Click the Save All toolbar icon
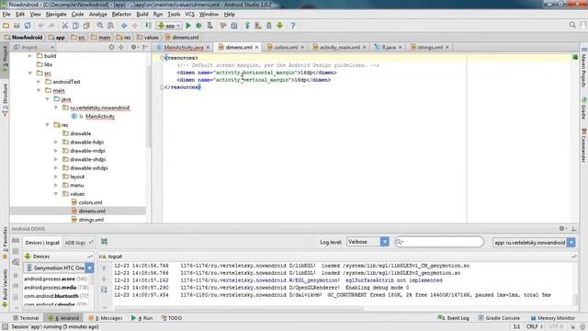 17,26
